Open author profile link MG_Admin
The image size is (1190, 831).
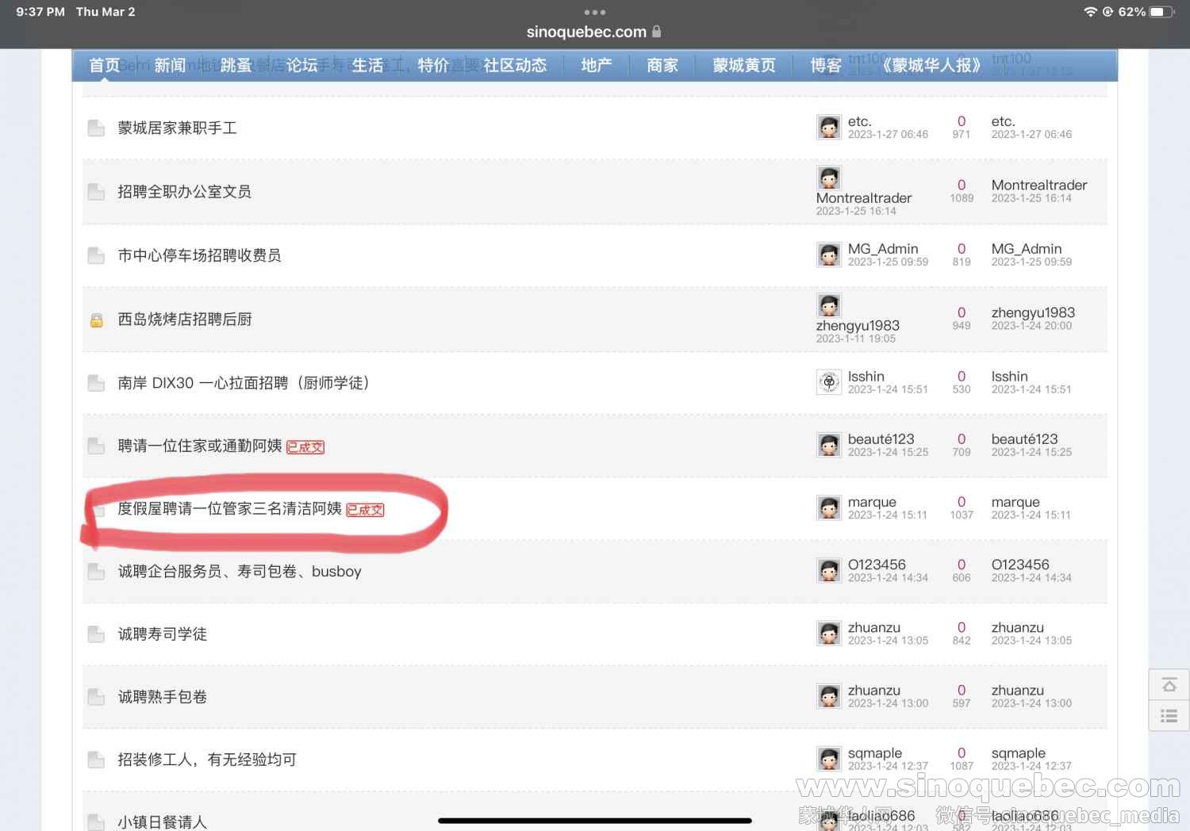[882, 249]
